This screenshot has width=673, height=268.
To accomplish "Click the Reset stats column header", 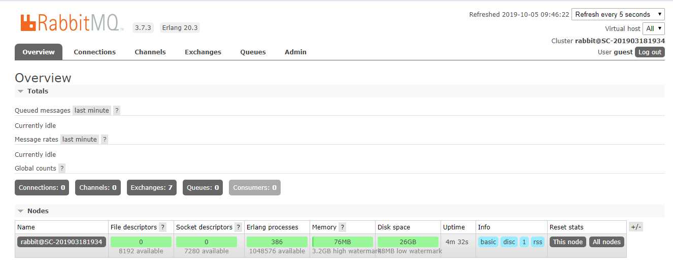I will click(566, 227).
